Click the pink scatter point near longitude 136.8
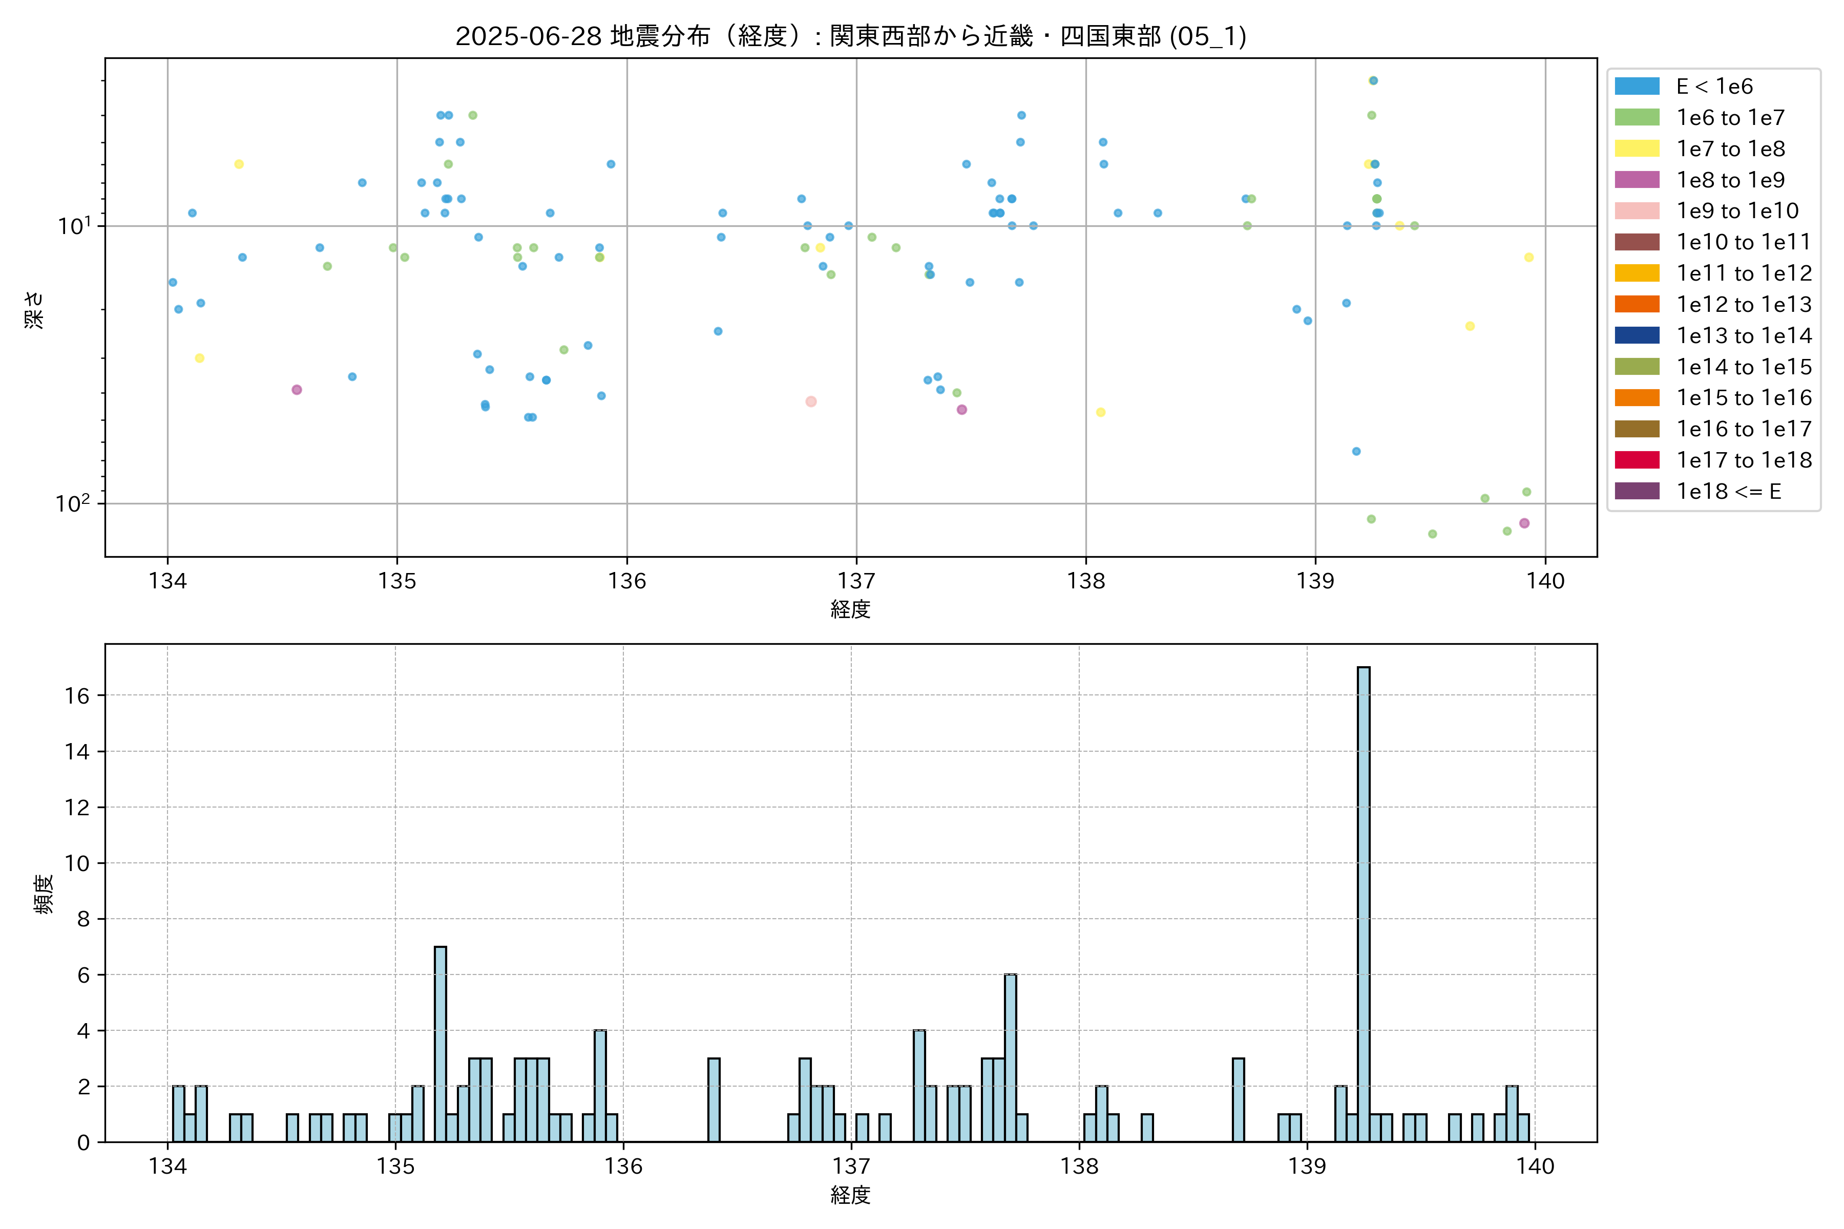 coord(811,401)
